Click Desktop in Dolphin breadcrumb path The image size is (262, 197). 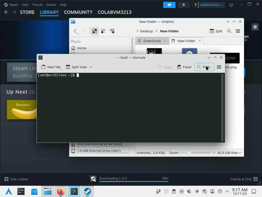146,31
